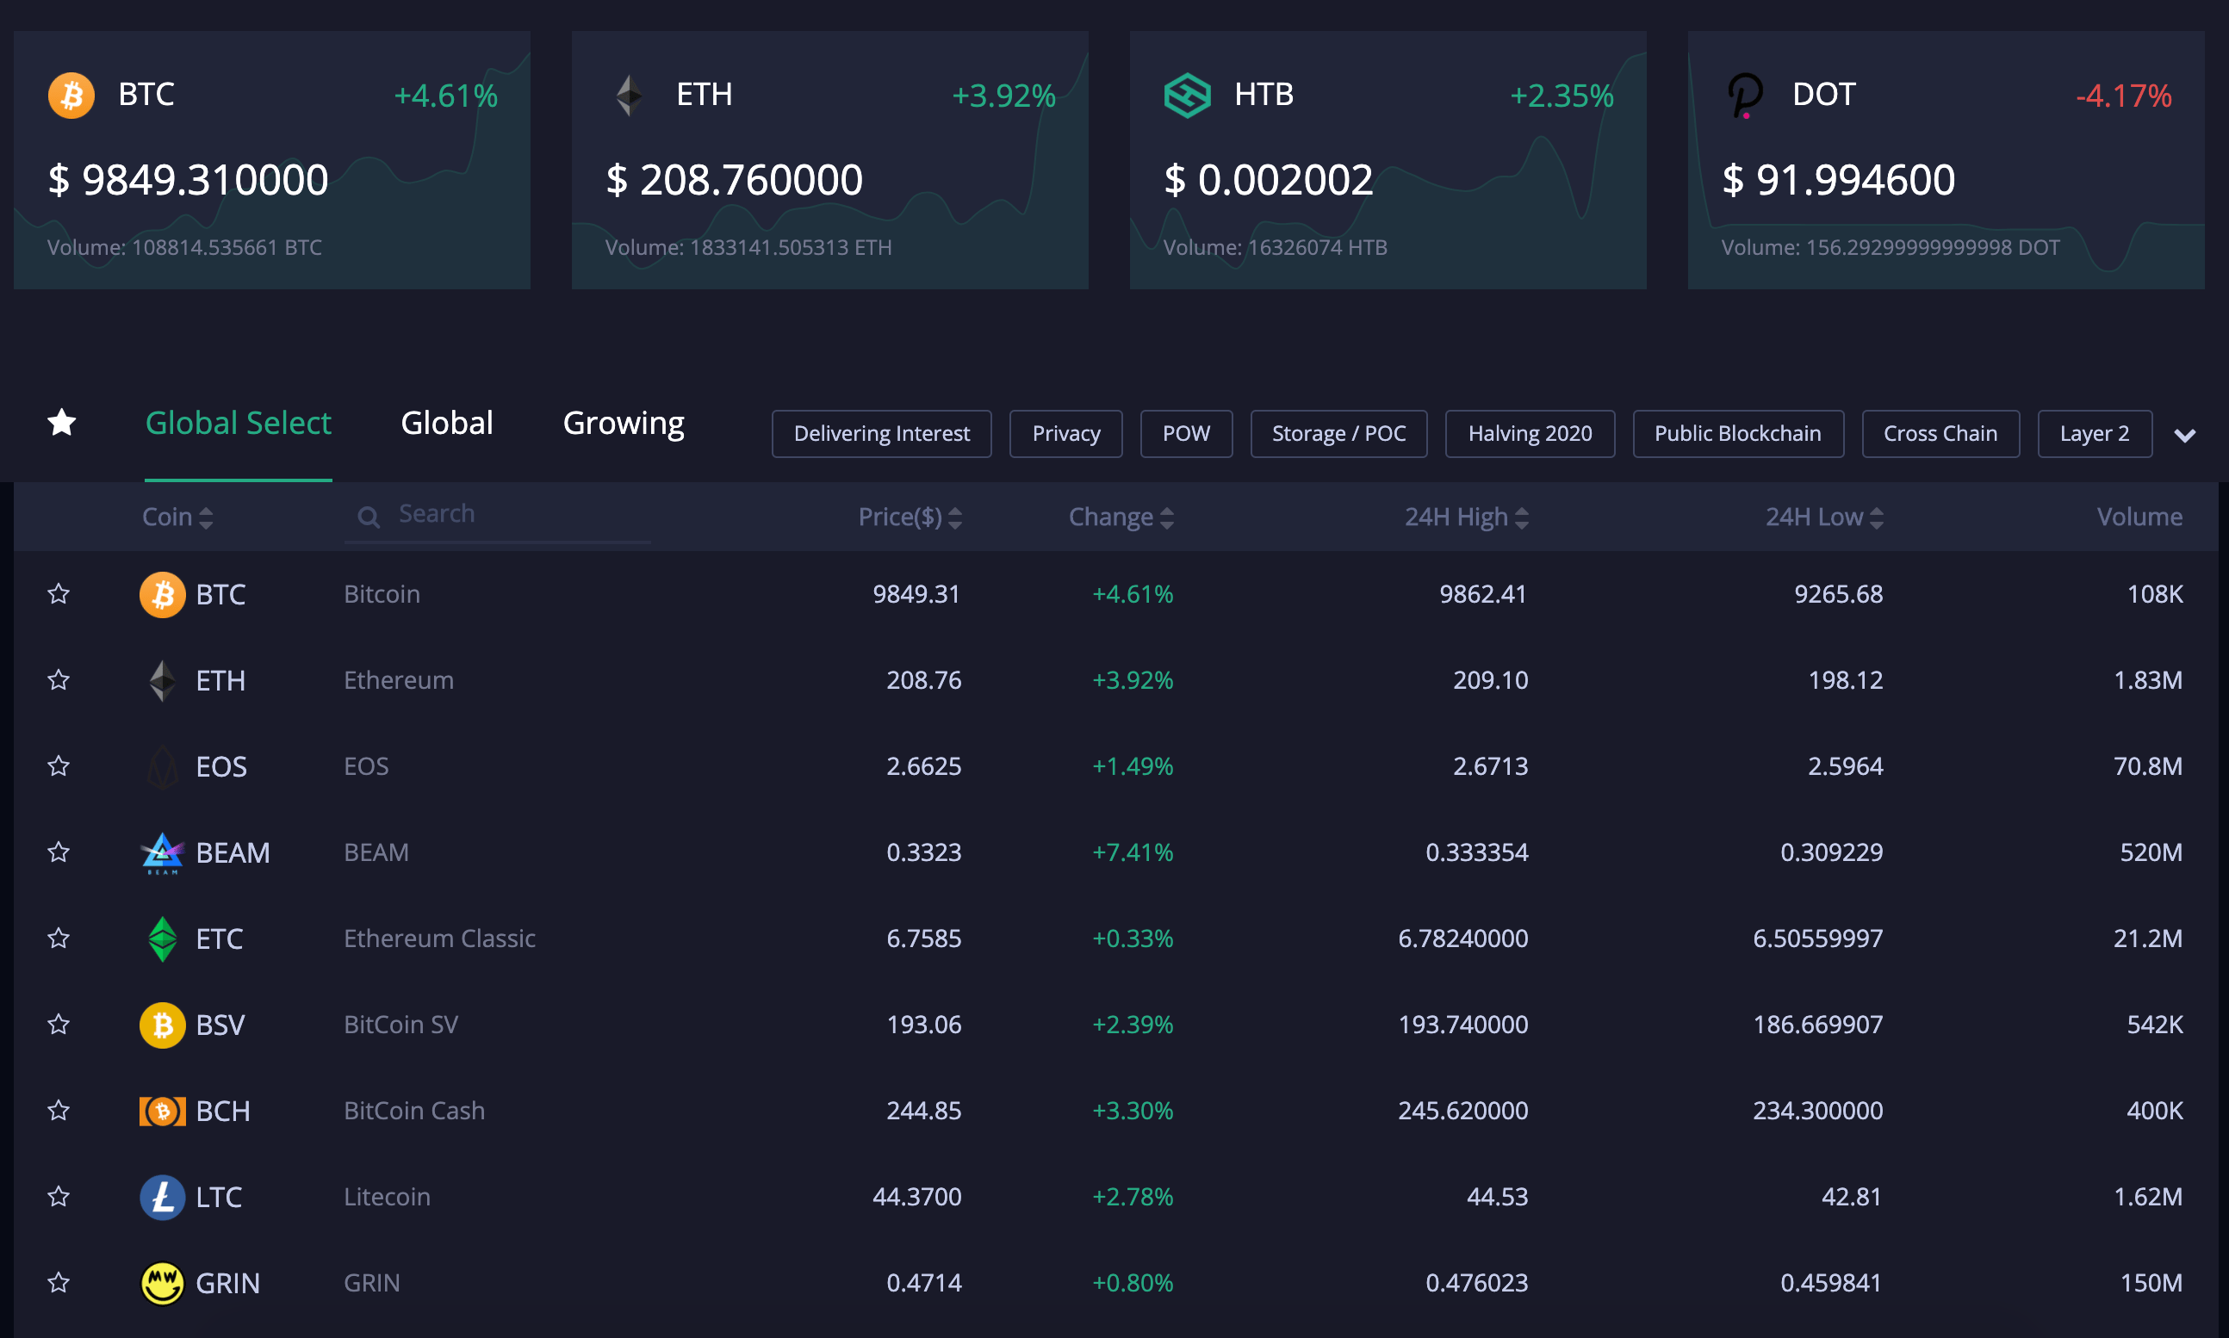The image size is (2229, 1338).
Task: Switch to the Global tab
Action: (x=447, y=423)
